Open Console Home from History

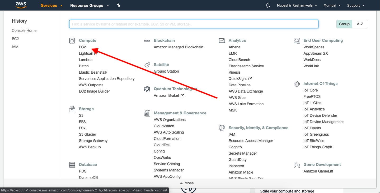click(x=24, y=31)
